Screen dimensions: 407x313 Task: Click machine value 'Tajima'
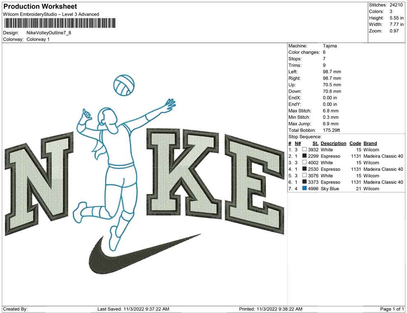330,46
